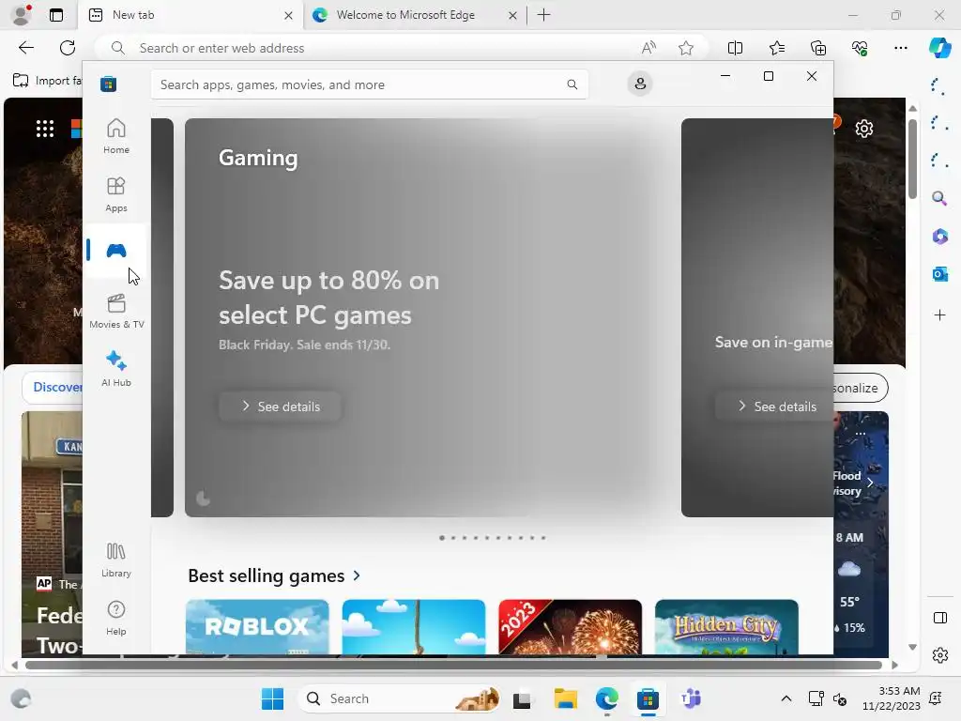Open Edge browser essentials heart icon

coord(860,48)
